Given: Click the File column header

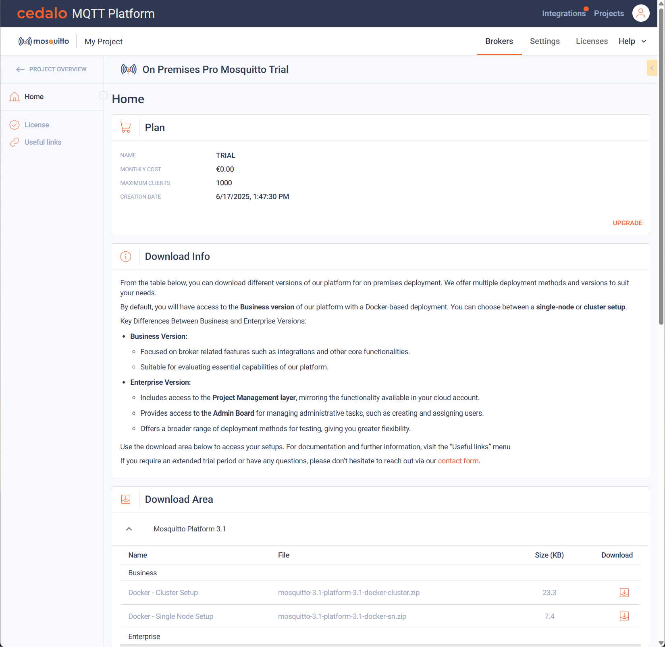Looking at the screenshot, I should click(283, 555).
